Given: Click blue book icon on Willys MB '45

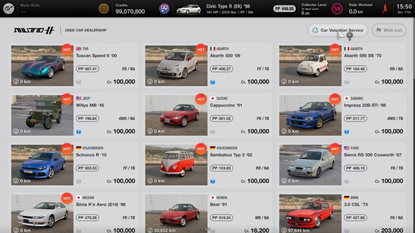Looking at the screenshot, I should click(79, 132).
